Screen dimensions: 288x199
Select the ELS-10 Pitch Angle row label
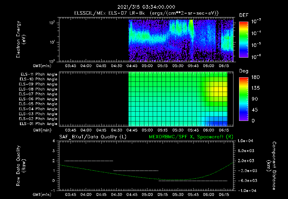(x=39, y=79)
